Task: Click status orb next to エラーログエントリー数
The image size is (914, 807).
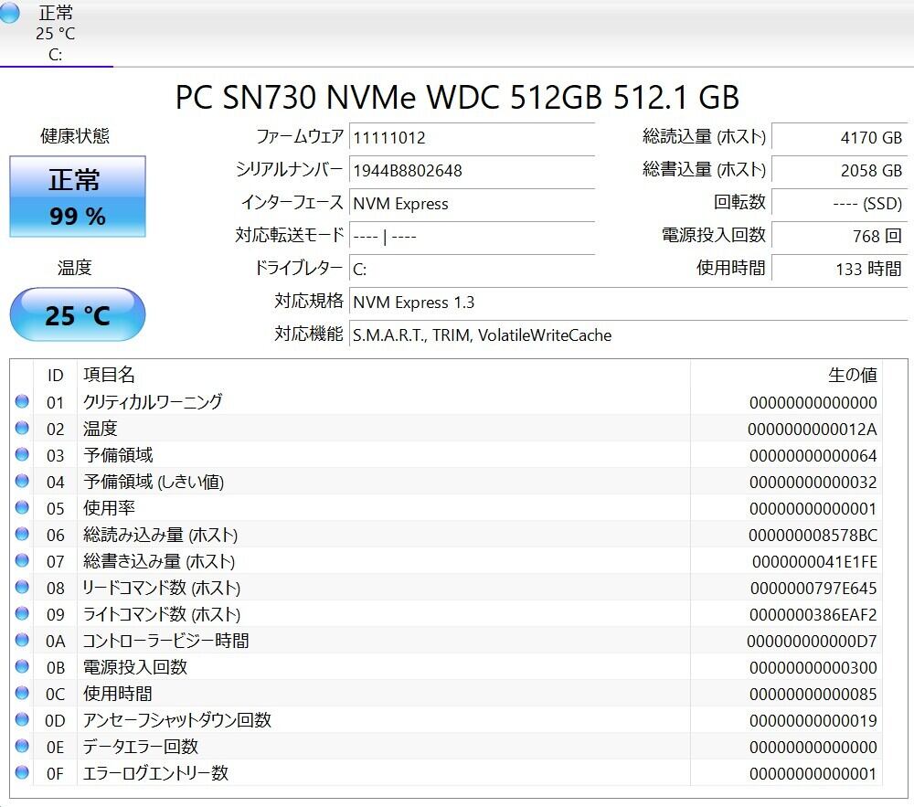Action: click(22, 773)
